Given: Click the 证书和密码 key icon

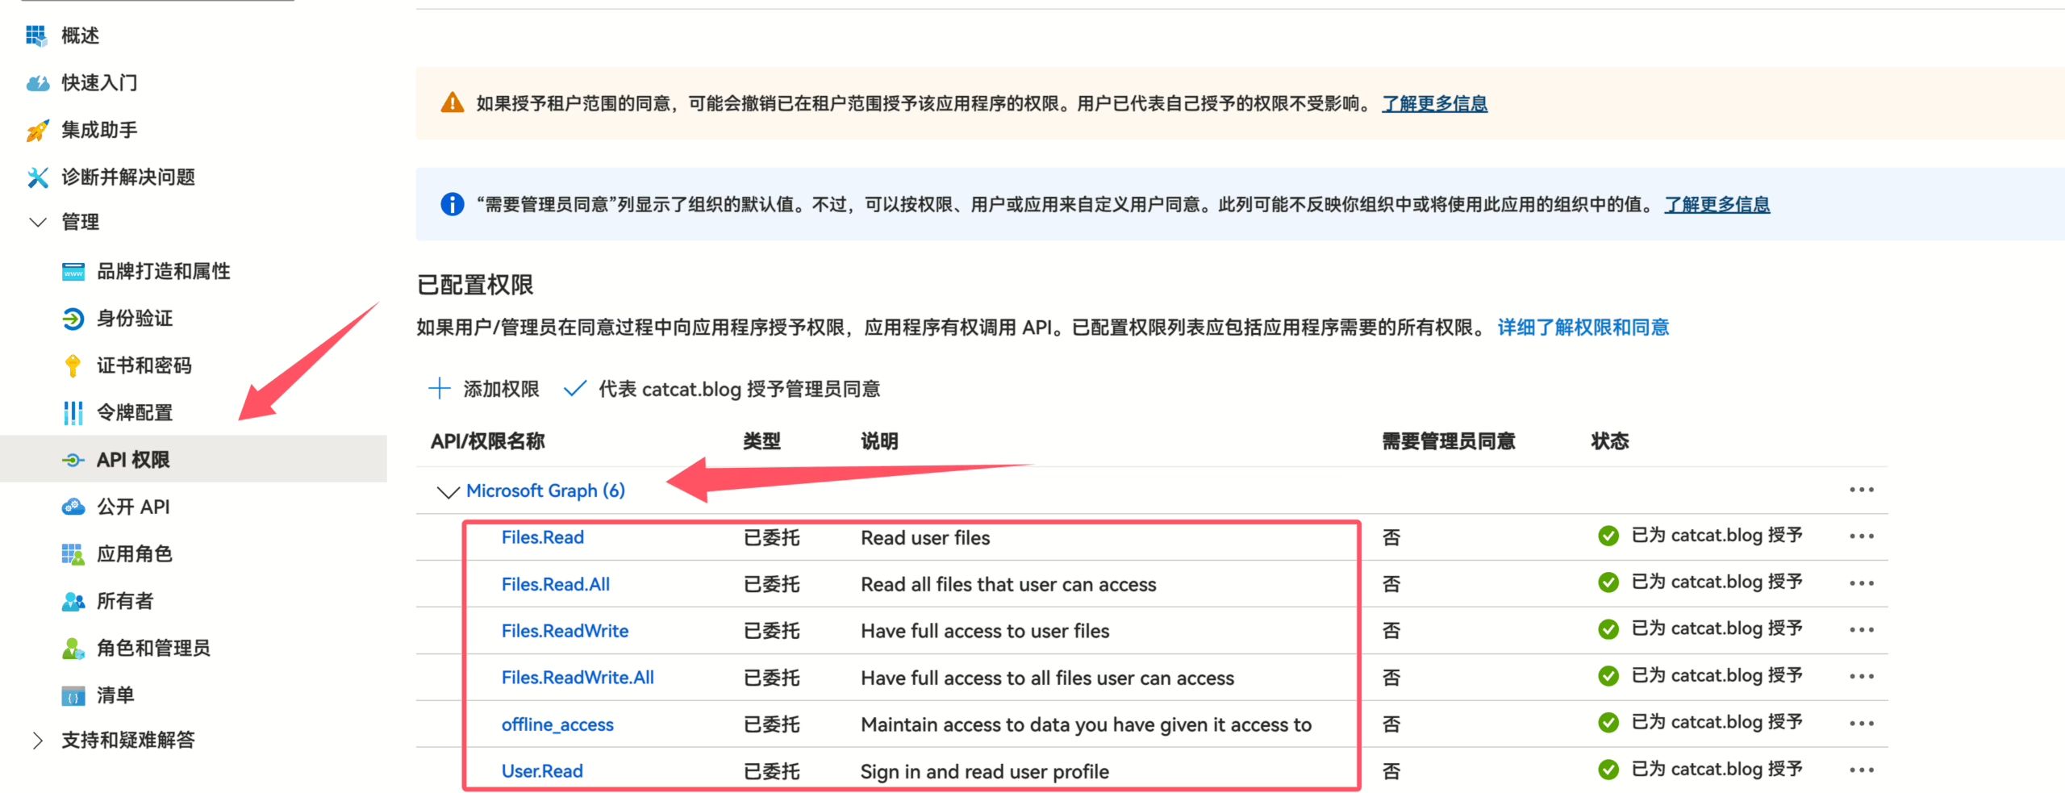Looking at the screenshot, I should point(73,365).
